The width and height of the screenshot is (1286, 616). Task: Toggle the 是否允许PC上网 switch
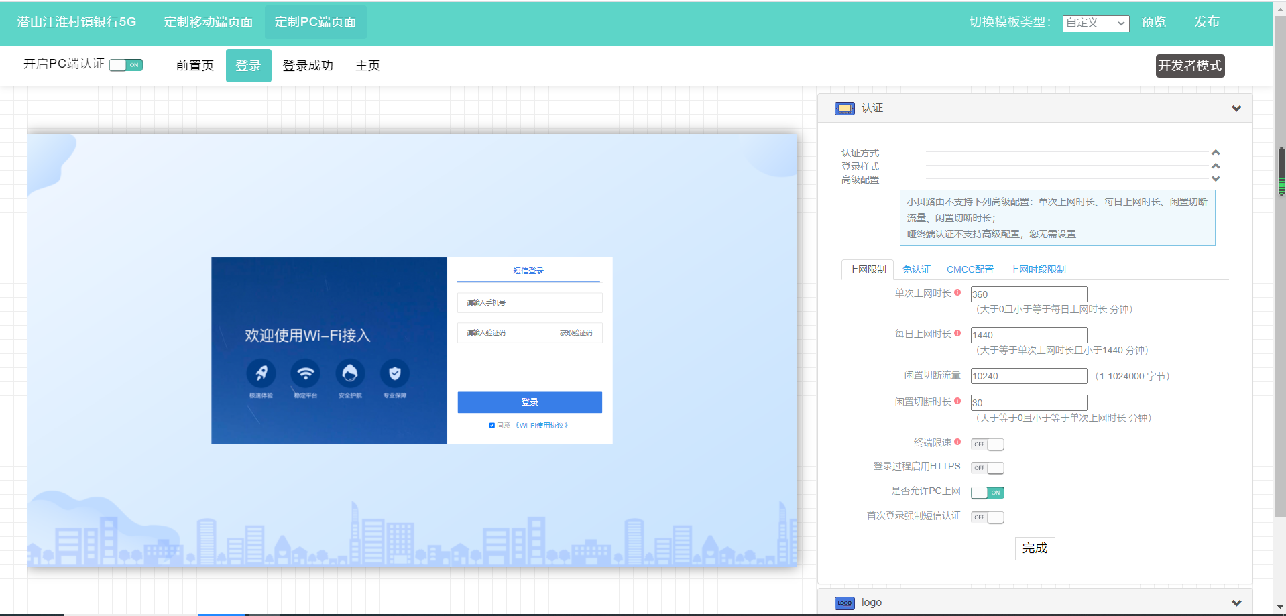pos(987,493)
